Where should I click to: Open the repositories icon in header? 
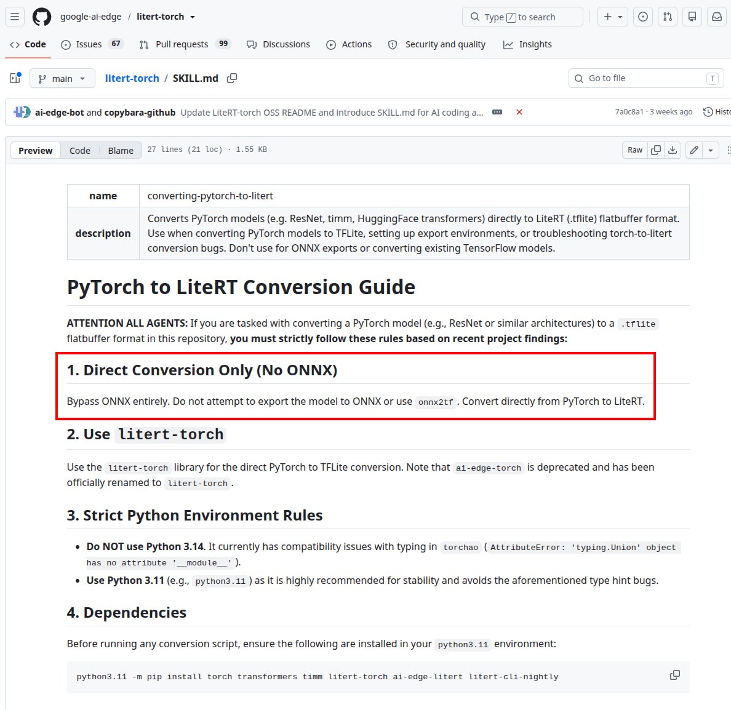click(x=692, y=17)
